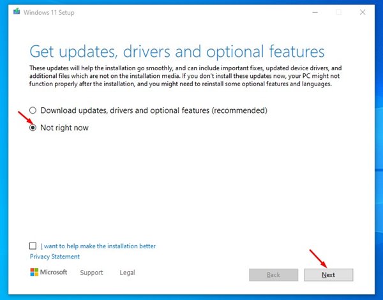Select Download updates, drivers and optional features
The width and height of the screenshot is (383, 300).
click(33, 110)
